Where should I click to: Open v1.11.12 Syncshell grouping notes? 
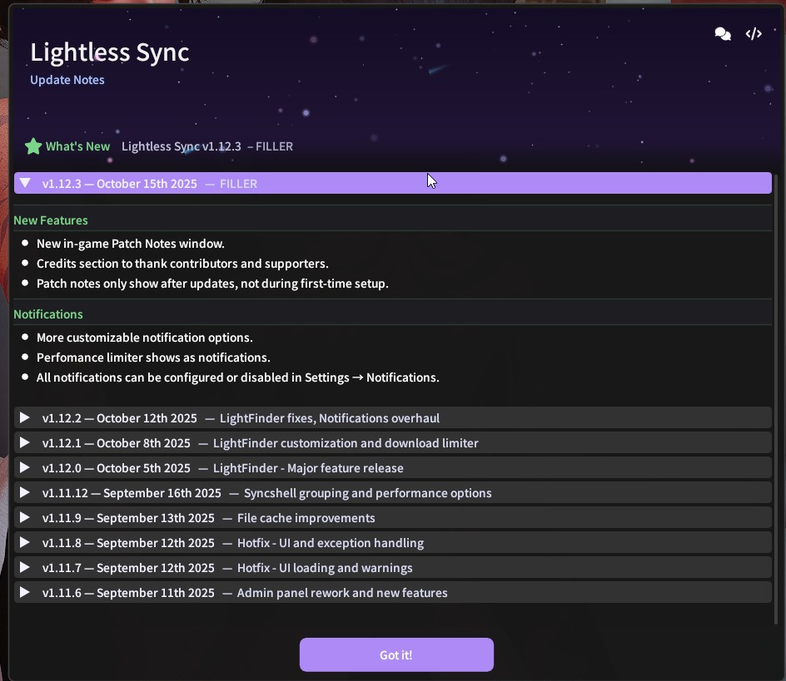[x=25, y=493]
